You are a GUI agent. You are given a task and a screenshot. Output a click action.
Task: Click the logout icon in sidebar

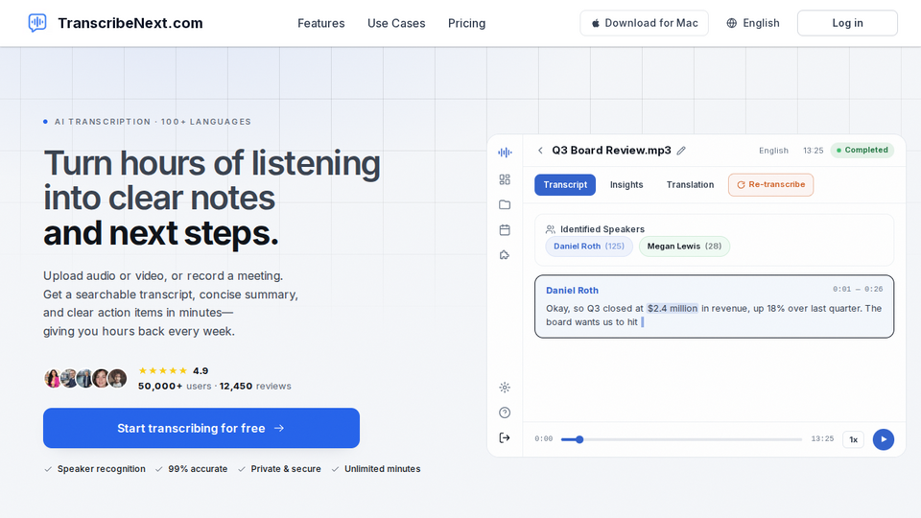click(x=505, y=437)
